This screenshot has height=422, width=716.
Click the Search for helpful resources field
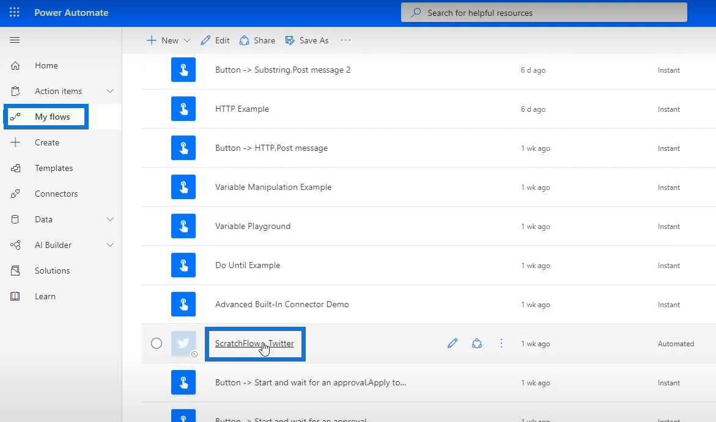tap(544, 13)
